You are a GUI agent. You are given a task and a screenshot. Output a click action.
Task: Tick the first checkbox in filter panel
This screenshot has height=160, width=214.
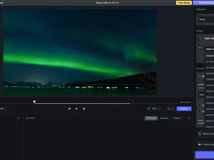[200, 106]
